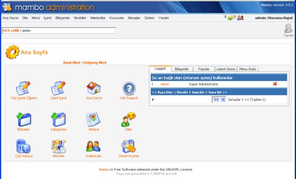Open the Kategoriler icon
The height and width of the screenshot is (179, 296).
pos(59,119)
